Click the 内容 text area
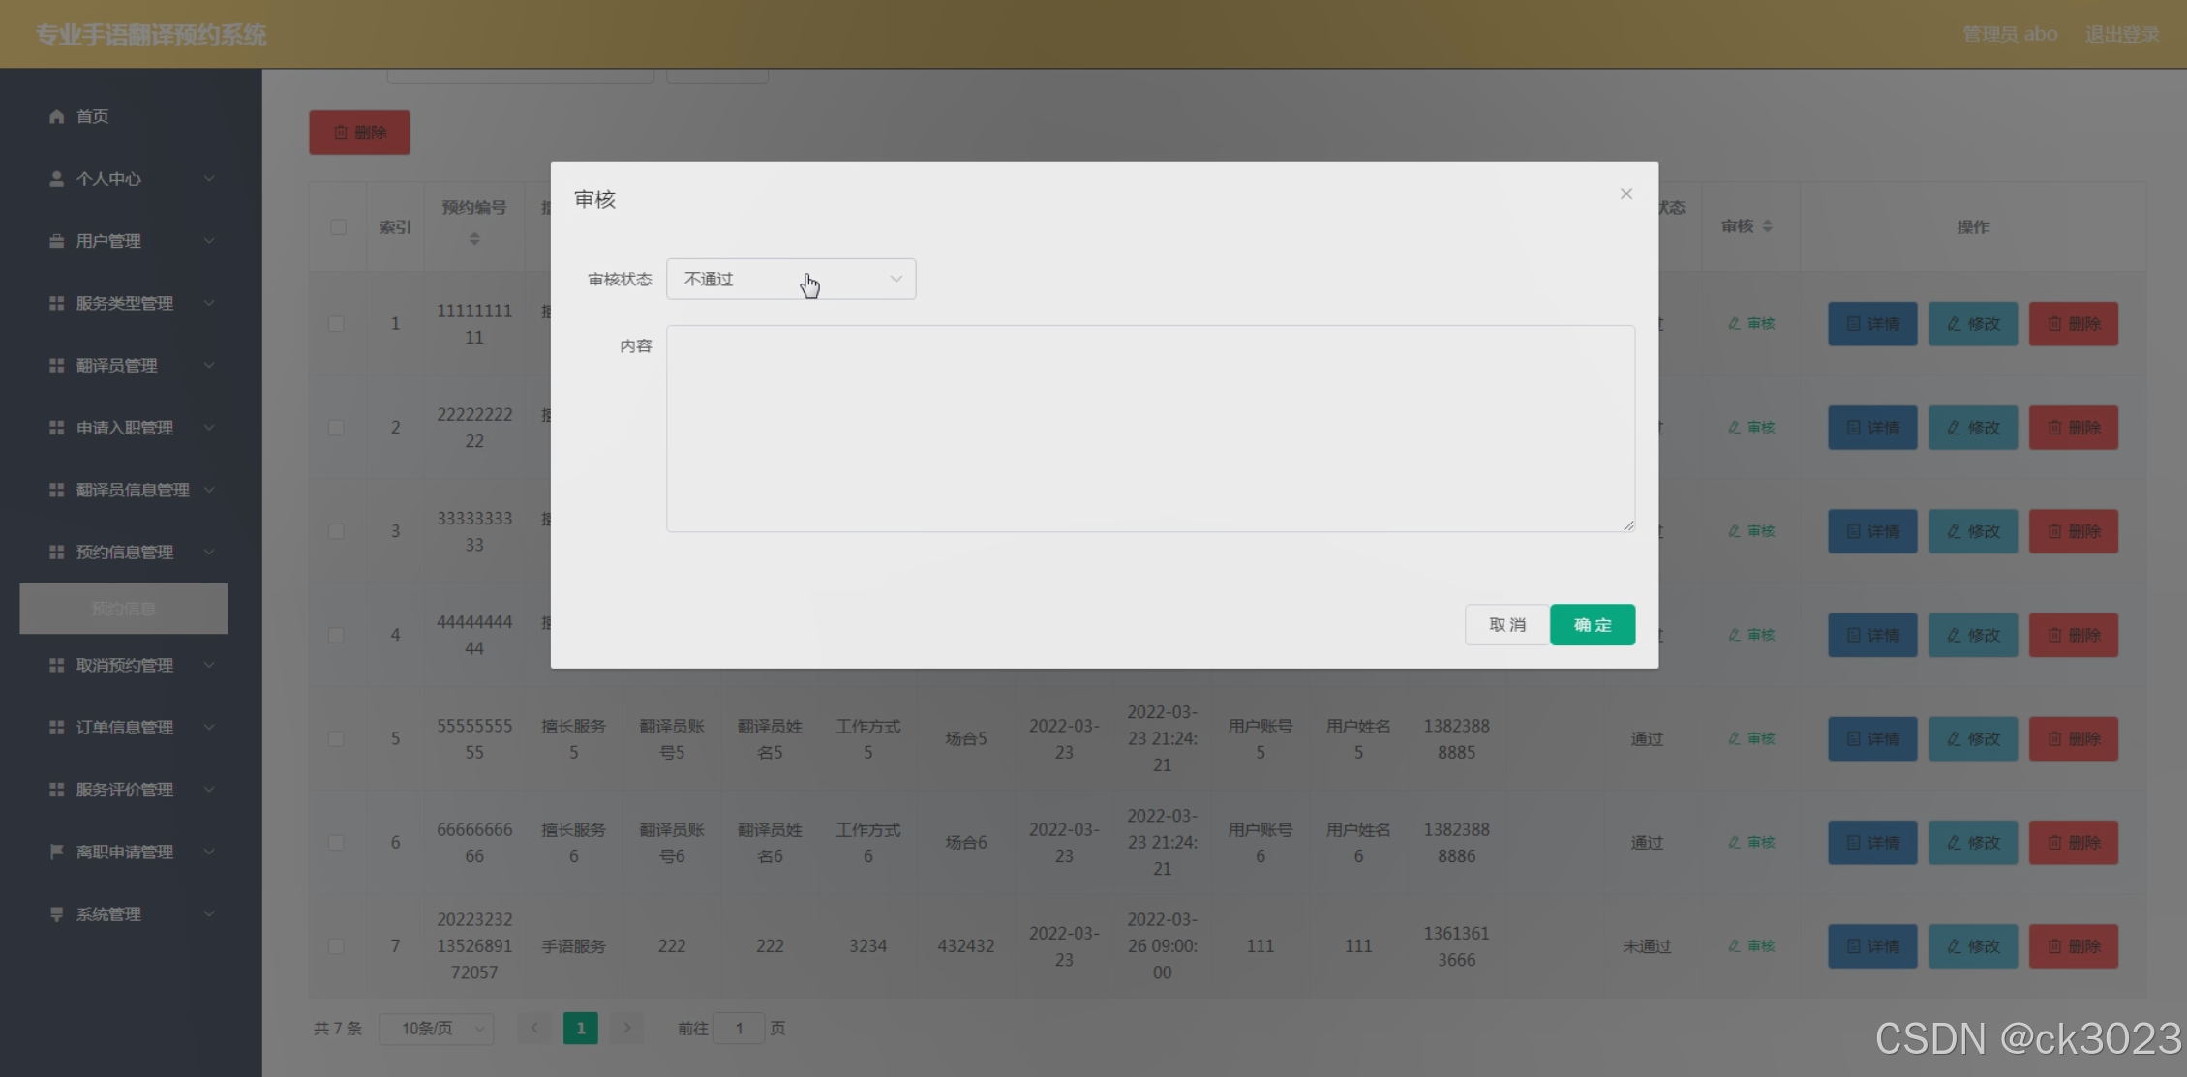Screen dimensions: 2187x1077 pos(1150,429)
